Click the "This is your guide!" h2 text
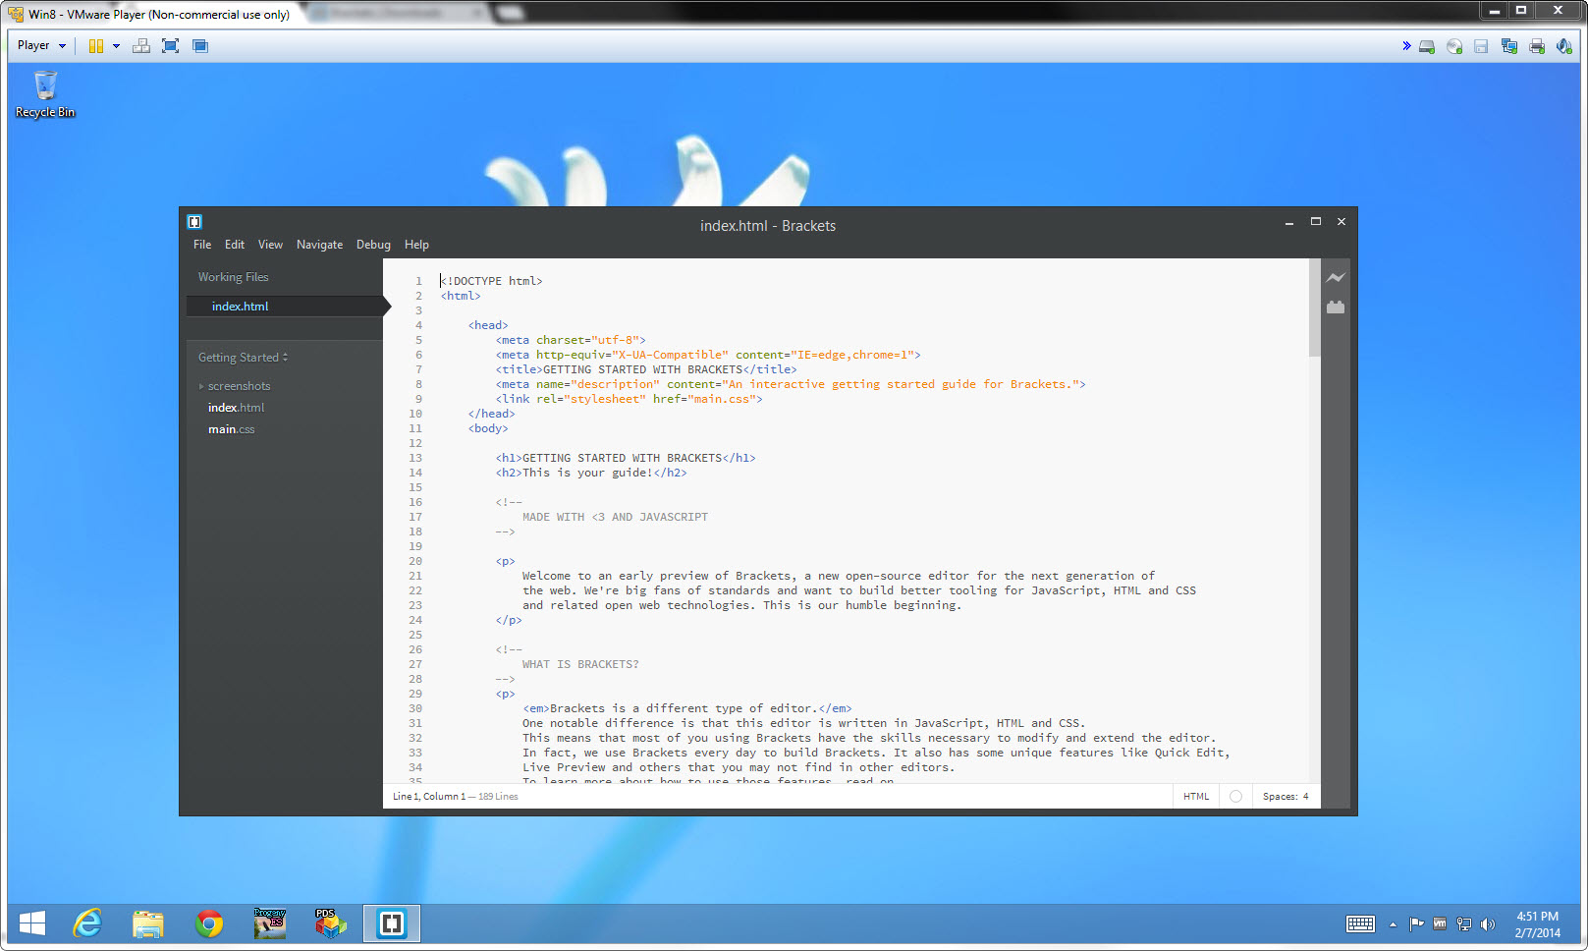Screen dimensions: 1588x951 (587, 473)
